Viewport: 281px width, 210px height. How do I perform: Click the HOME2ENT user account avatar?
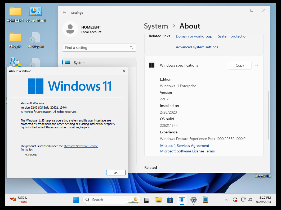[x=70, y=29]
